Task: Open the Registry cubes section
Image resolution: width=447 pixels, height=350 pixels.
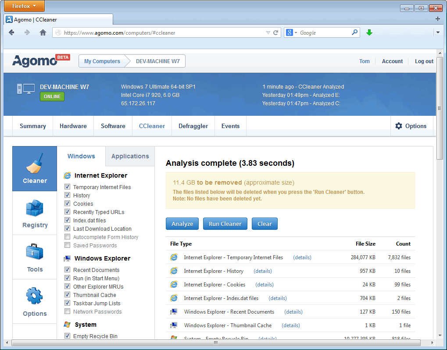Action: coord(35,213)
